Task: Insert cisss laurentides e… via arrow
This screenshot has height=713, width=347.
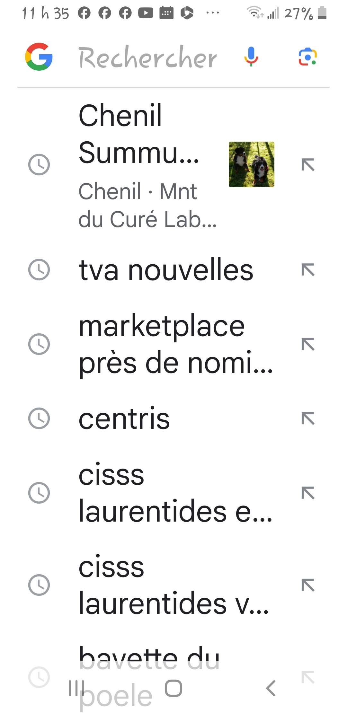Action: 308,493
